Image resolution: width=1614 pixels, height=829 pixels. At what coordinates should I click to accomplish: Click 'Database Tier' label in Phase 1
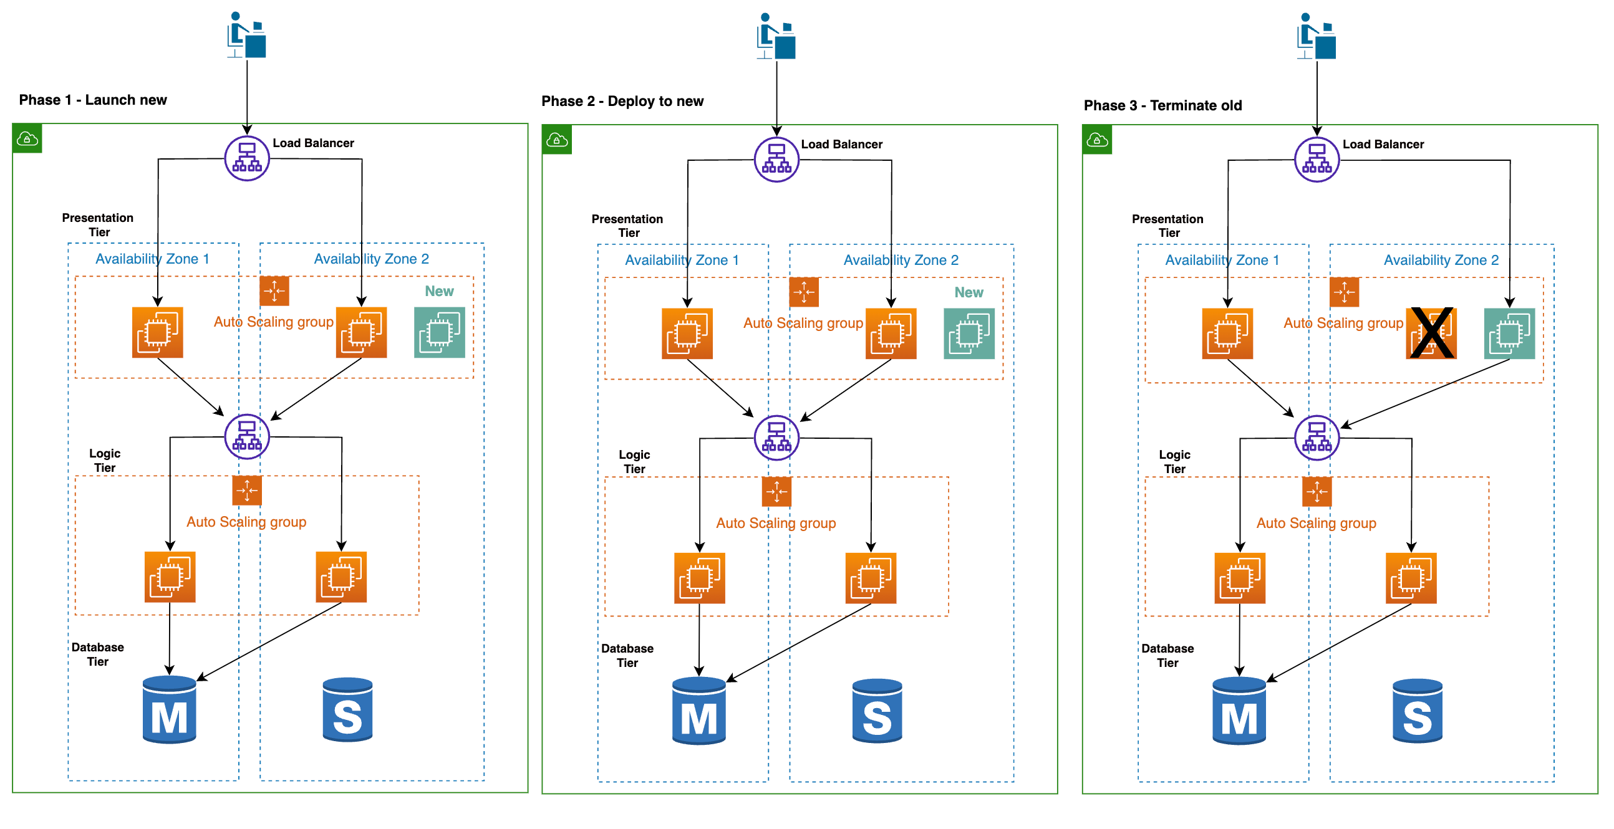pos(97,654)
